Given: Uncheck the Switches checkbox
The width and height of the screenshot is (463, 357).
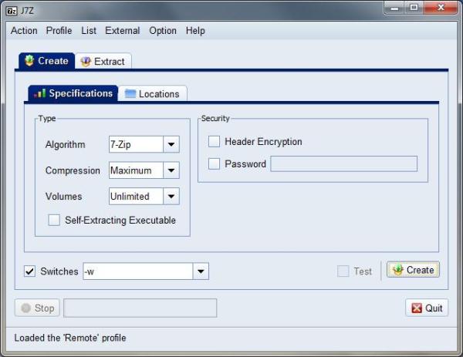Looking at the screenshot, I should (29, 271).
